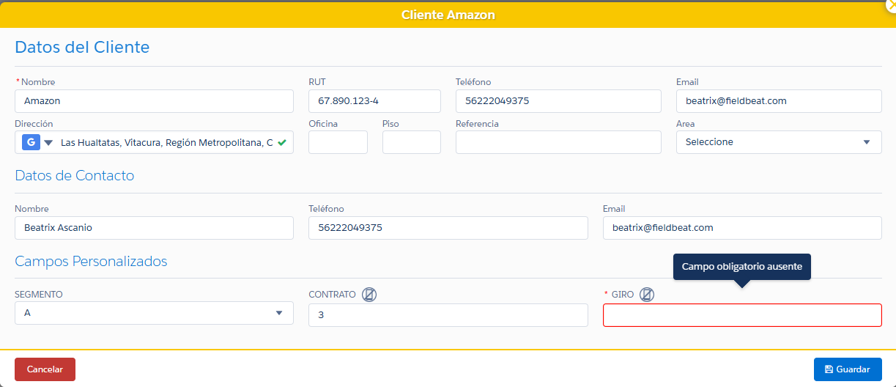
Task: Click the CONTRATO field containing 3
Action: pos(448,315)
